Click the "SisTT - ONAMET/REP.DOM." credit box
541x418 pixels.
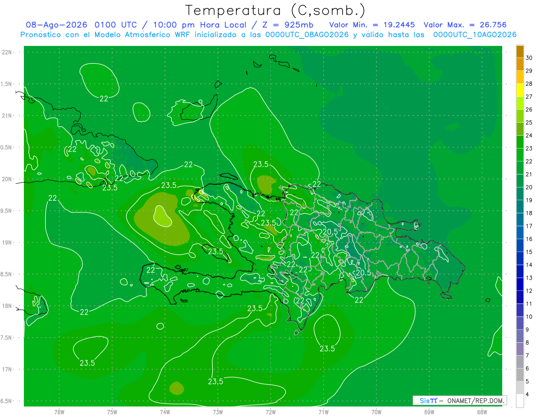click(459, 400)
